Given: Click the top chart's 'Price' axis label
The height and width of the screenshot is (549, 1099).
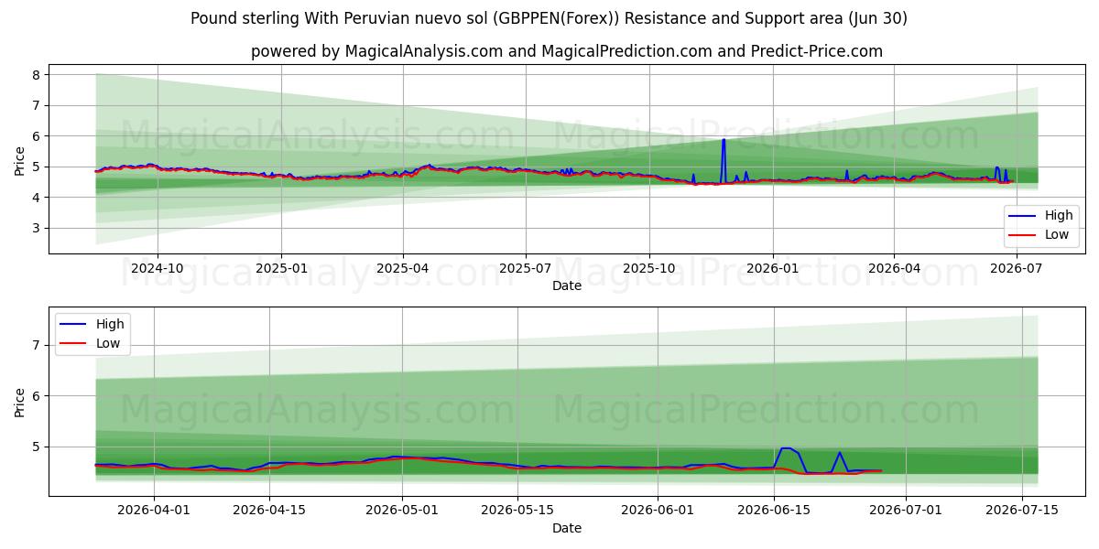Looking at the screenshot, I should pyautogui.click(x=20, y=160).
